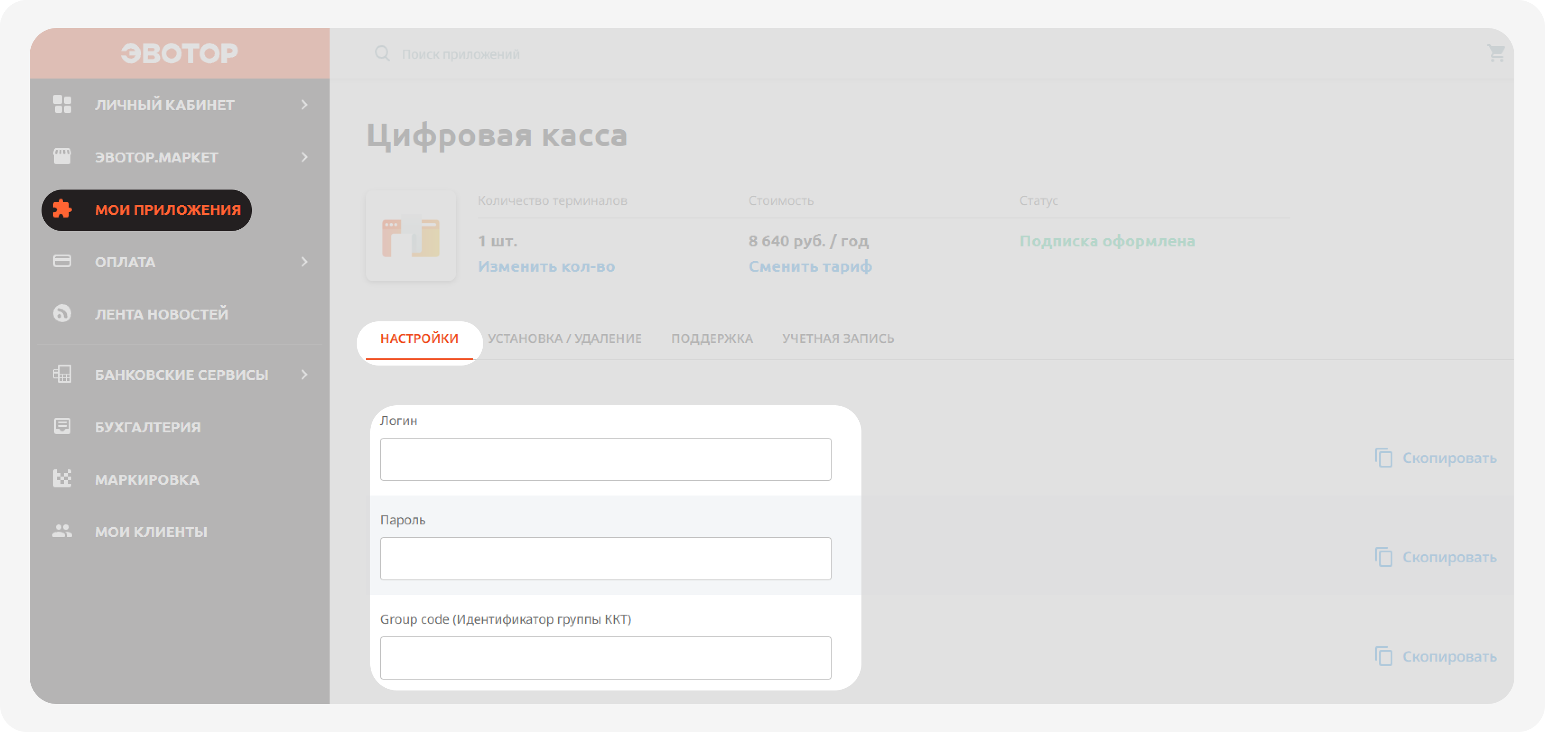Open the shopping cart in the top corner
This screenshot has width=1545, height=732.
[x=1495, y=53]
